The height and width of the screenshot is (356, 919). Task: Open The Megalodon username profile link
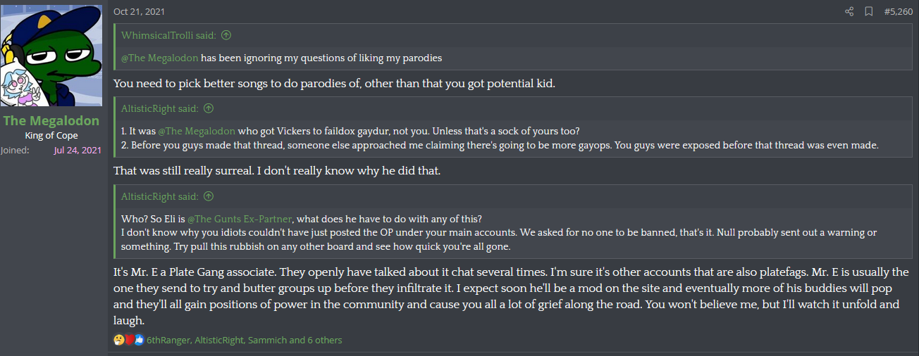(x=51, y=121)
